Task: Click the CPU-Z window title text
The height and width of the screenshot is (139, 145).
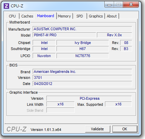Action: (x=17, y=6)
